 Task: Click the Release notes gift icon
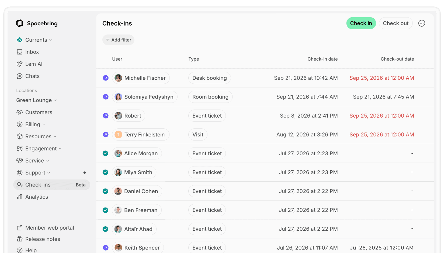19,239
